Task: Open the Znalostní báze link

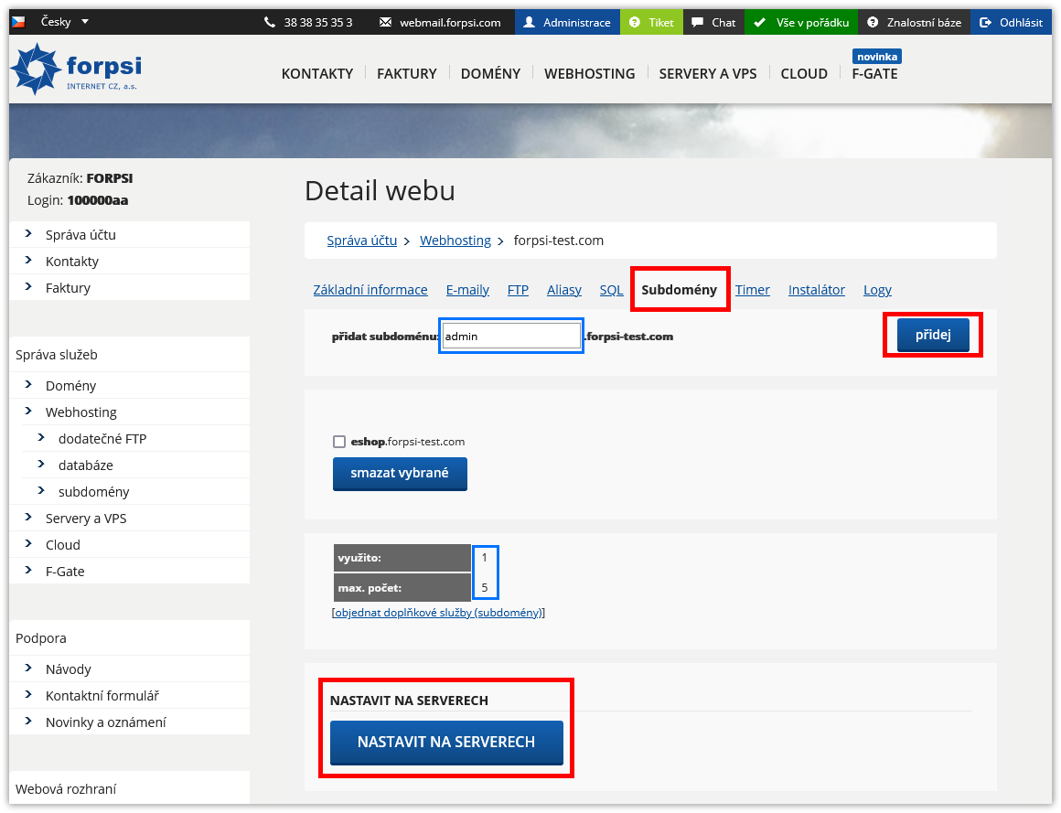Action: point(914,22)
